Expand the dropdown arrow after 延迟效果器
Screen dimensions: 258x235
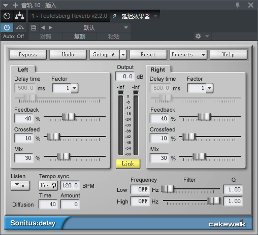tap(155, 16)
